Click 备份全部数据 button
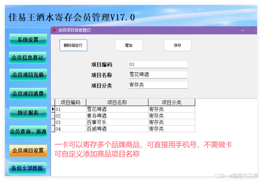 27,168
